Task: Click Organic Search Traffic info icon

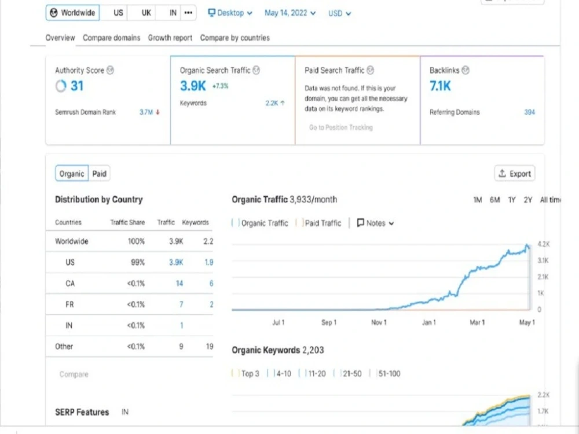Action: (256, 70)
